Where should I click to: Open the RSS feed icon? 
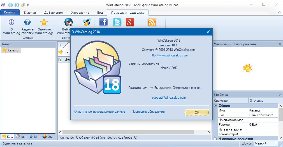(152, 22)
